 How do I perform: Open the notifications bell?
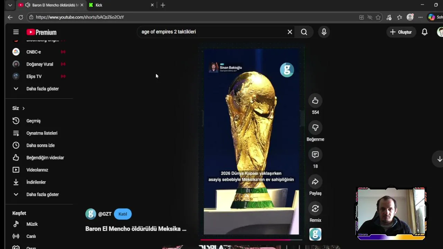click(x=424, y=32)
